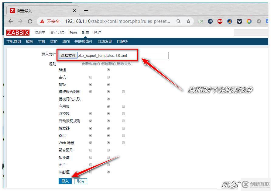Toggle 拓扑图 update-existing checkbox
271x191 pixels.
tap(91, 158)
